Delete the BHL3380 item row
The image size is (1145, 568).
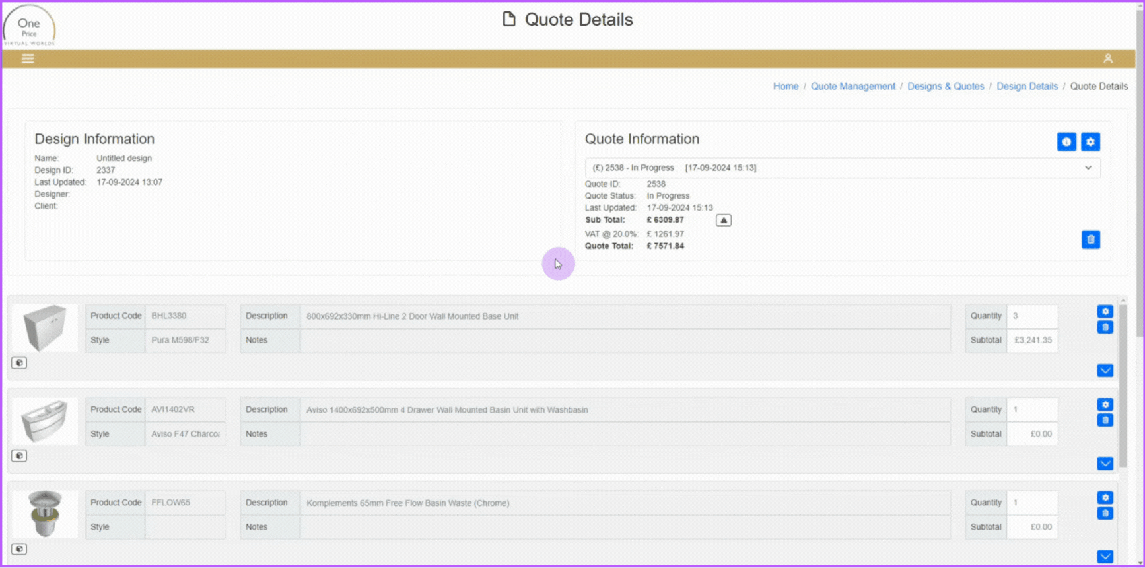[1105, 328]
